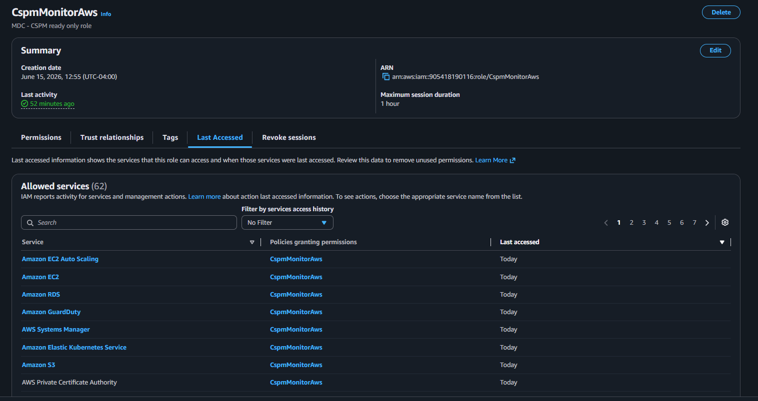758x401 pixels.
Task: Click Learn more about action last accessed
Action: point(204,197)
